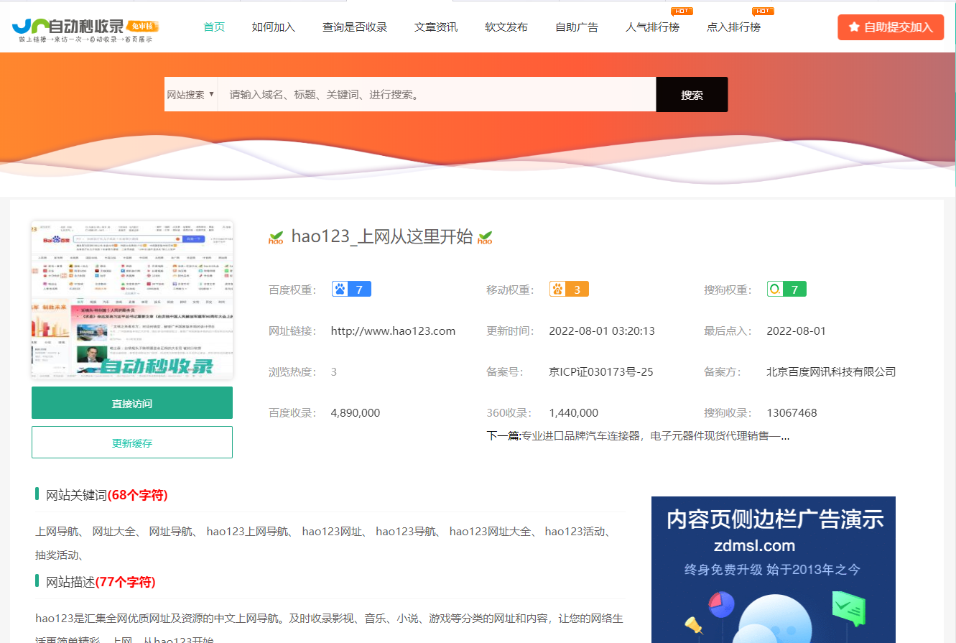Click the green 直接访问 button
The image size is (956, 643).
click(132, 403)
